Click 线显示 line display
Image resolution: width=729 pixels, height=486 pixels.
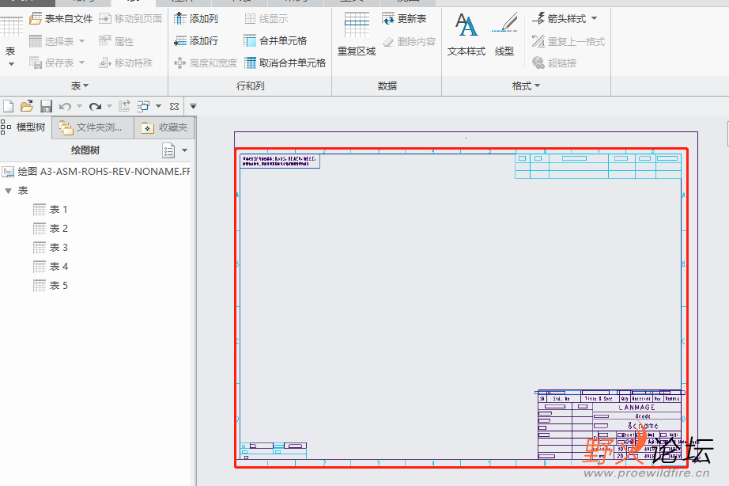pos(266,19)
